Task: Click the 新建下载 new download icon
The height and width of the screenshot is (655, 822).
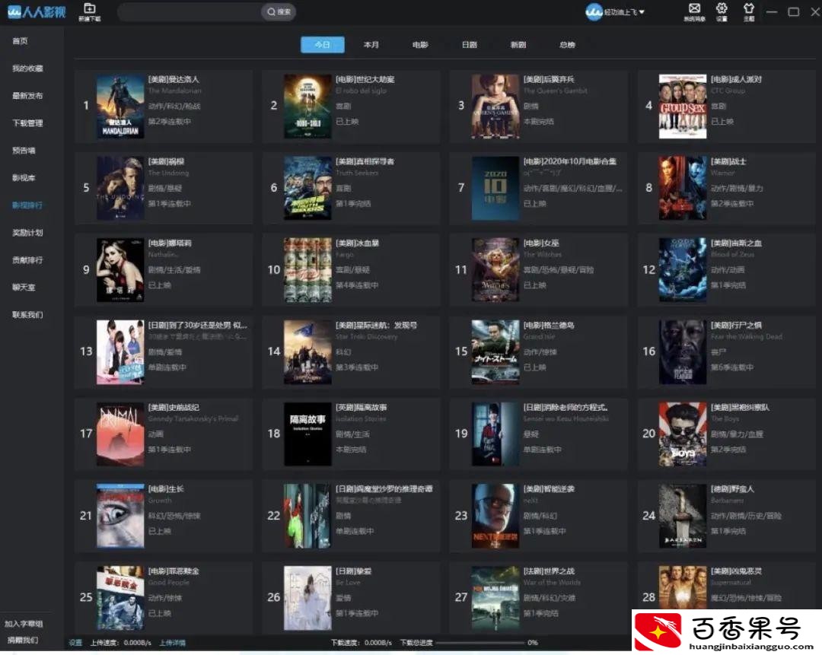Action: [90, 11]
